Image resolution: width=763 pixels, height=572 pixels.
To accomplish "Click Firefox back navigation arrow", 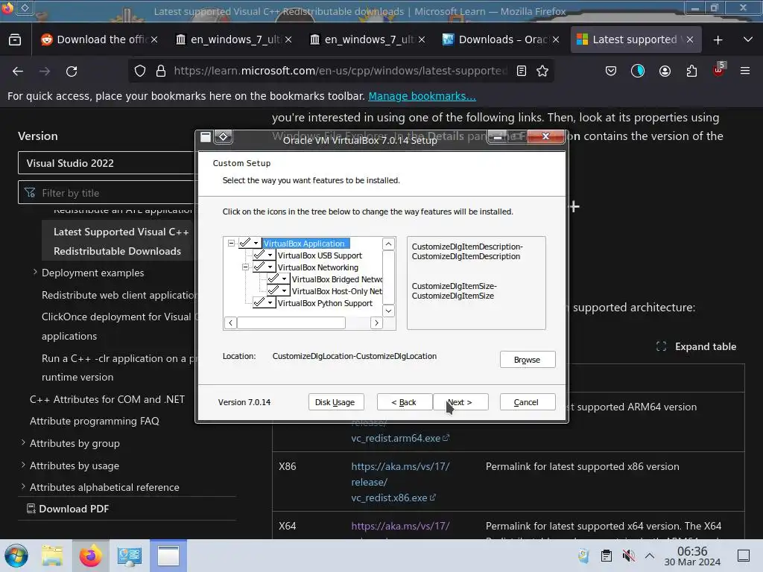I will pos(18,71).
